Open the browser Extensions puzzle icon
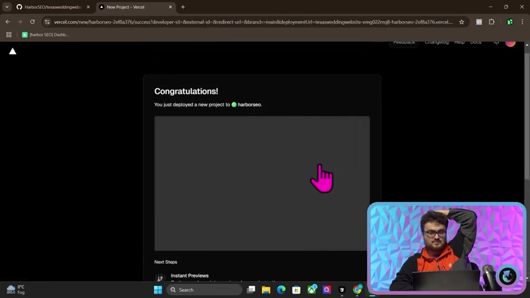Screen dimensions: 530x298 (x=492, y=22)
